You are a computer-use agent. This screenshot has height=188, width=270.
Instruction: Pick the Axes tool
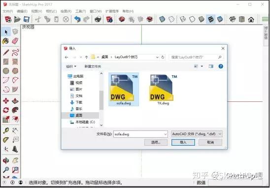6,149
